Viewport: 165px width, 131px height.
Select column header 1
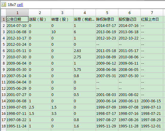tap(17, 13)
